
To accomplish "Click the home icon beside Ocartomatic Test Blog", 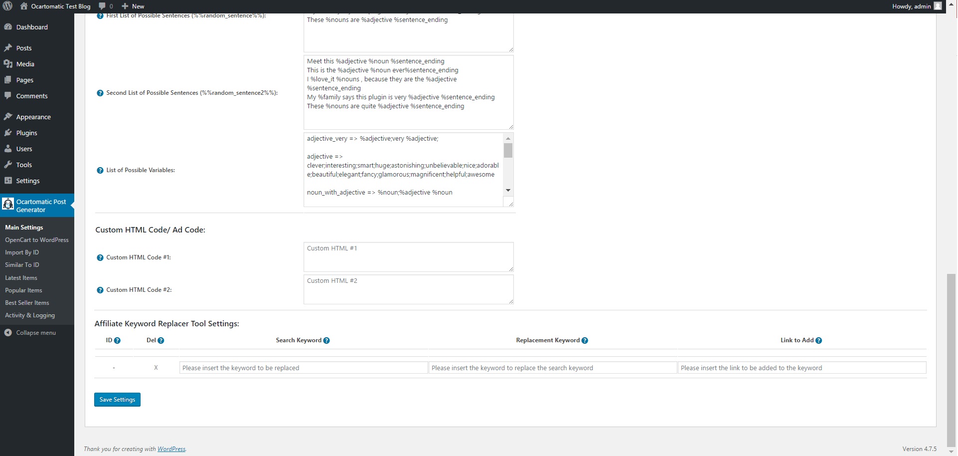I will pos(24,6).
